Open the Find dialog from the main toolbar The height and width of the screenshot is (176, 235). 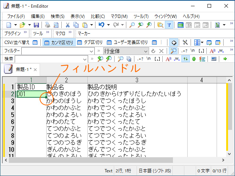[x=132, y=25]
